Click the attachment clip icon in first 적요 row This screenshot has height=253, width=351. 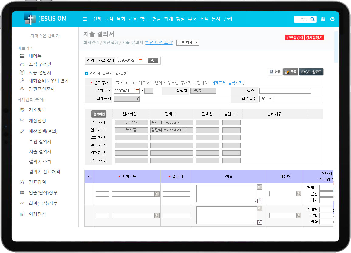pyautogui.click(x=260, y=200)
